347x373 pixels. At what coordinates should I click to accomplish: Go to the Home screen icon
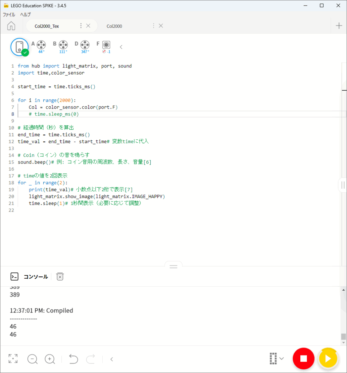pyautogui.click(x=11, y=26)
